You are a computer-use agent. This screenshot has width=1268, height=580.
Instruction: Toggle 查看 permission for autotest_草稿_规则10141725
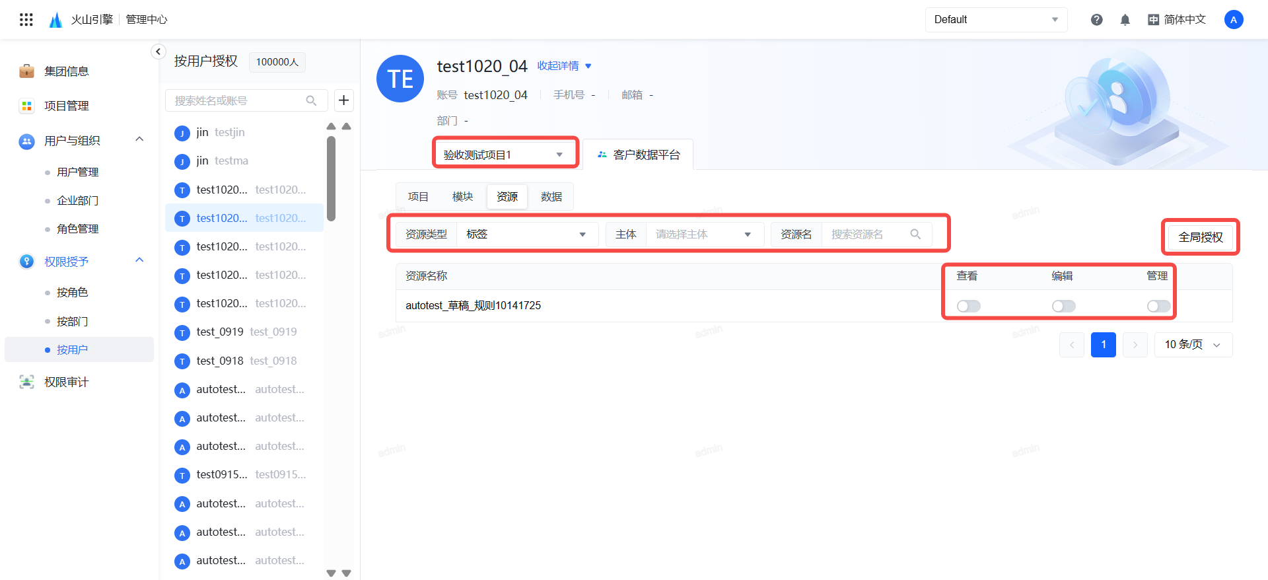coord(969,306)
